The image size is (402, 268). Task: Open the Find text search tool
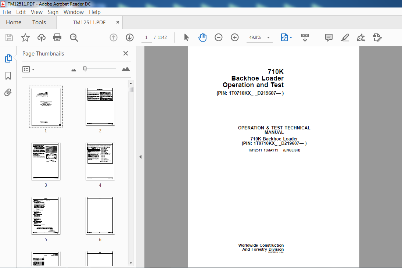(x=74, y=37)
